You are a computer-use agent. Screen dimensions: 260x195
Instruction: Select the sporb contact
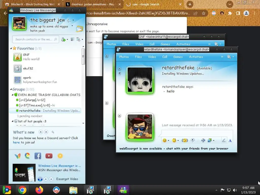tap(45, 80)
